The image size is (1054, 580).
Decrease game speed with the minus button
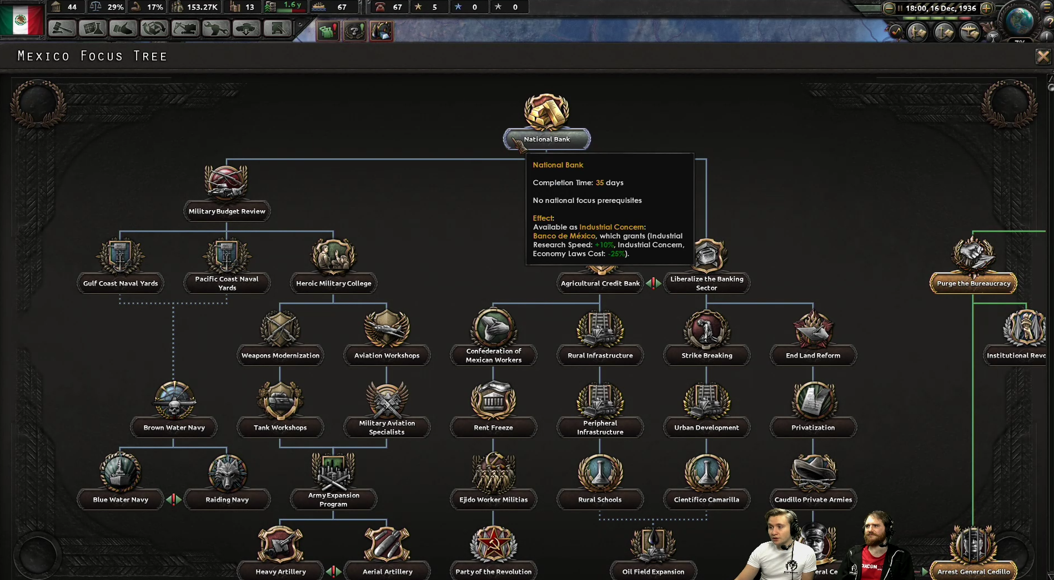[889, 8]
